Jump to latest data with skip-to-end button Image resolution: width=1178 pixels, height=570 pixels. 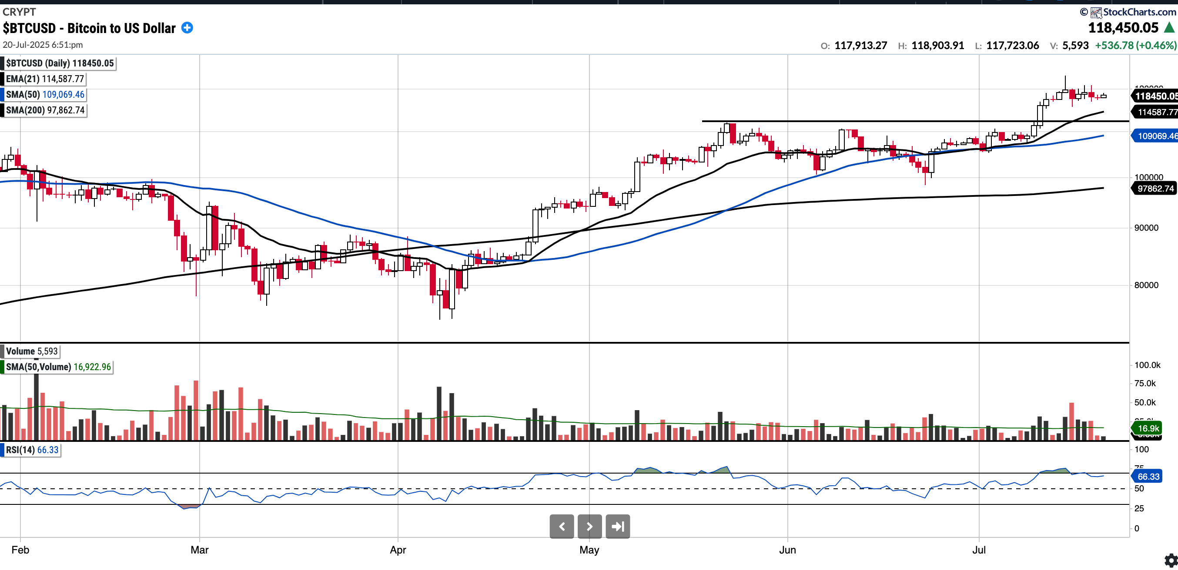(x=618, y=527)
